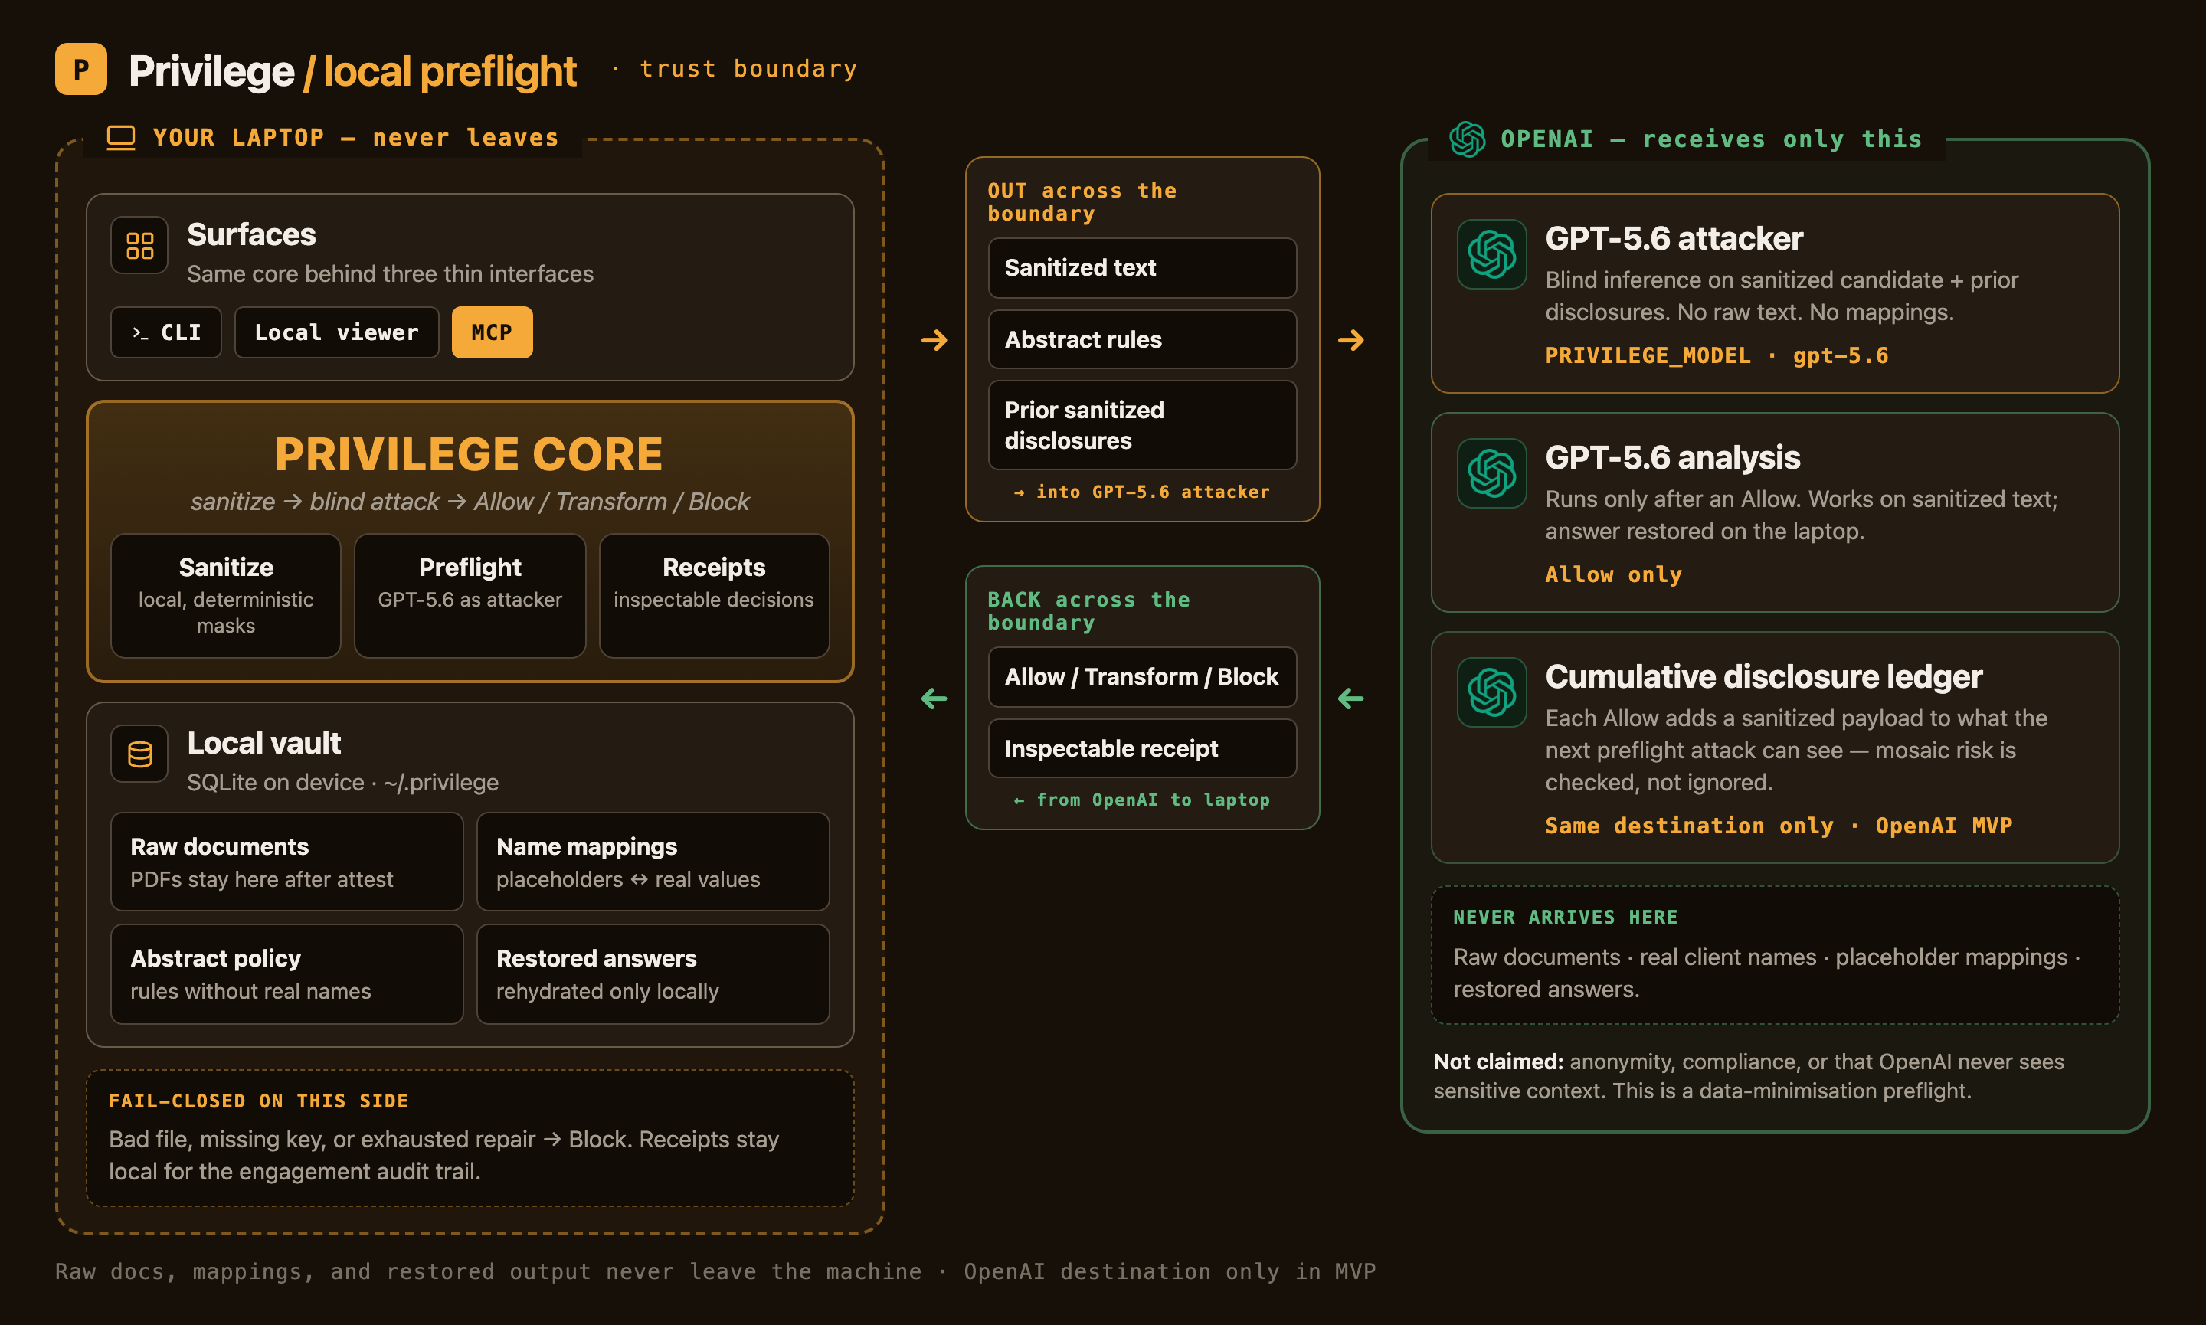2206x1325 pixels.
Task: Click the Allow / Transform / Block item
Action: (1142, 677)
